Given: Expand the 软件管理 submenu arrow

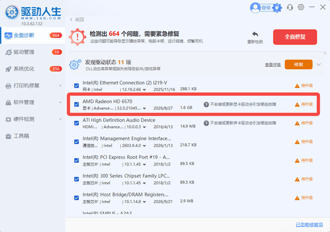Looking at the screenshot, I should pos(61,102).
